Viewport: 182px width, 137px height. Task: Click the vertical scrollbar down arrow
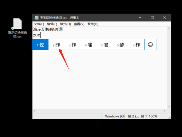169,107
